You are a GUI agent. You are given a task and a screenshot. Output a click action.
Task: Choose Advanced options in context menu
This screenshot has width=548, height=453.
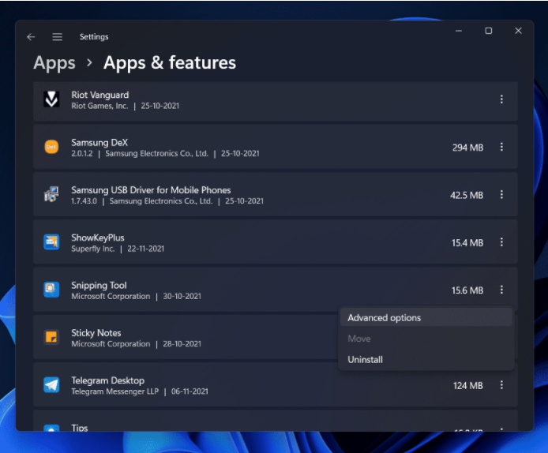(426, 317)
